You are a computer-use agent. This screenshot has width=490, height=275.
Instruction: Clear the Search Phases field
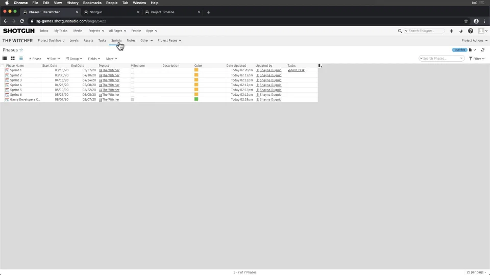(461, 58)
